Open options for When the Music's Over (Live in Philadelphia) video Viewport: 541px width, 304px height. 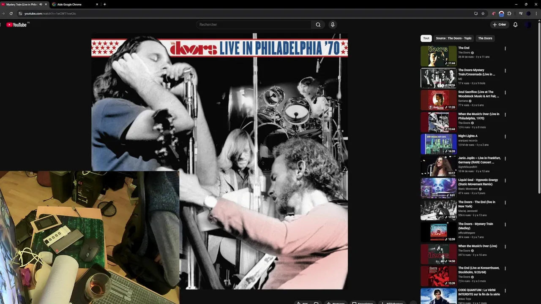[505, 114]
